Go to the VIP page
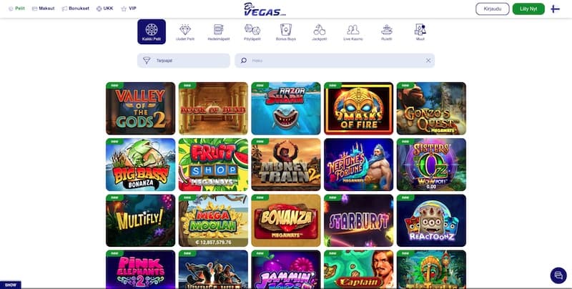Viewport: 572px width, 289px height. 129,9
